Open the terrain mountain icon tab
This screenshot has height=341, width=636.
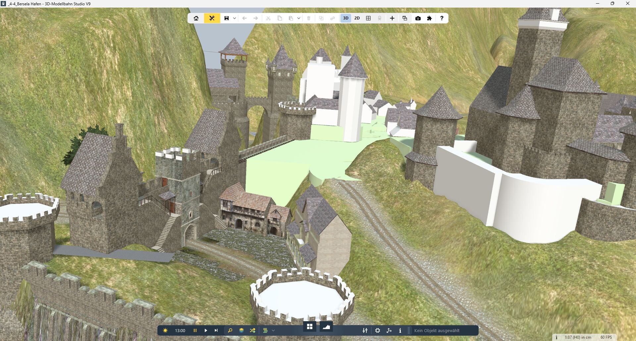click(326, 327)
